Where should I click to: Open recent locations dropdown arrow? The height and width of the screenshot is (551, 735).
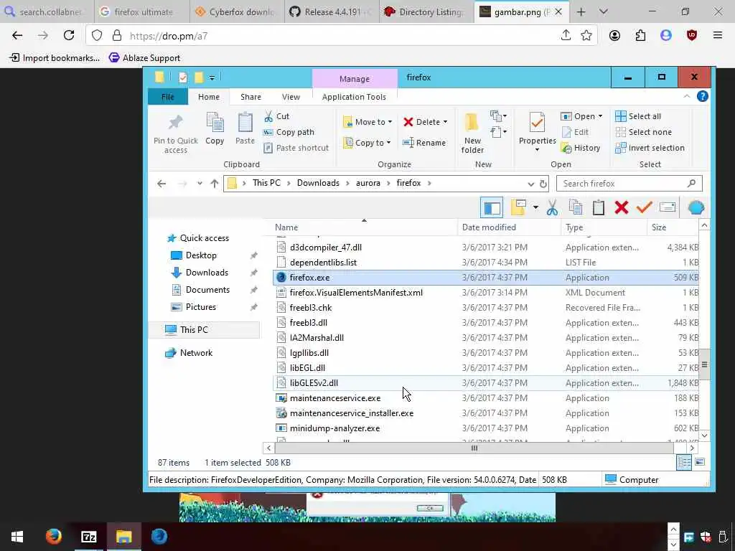(200, 184)
